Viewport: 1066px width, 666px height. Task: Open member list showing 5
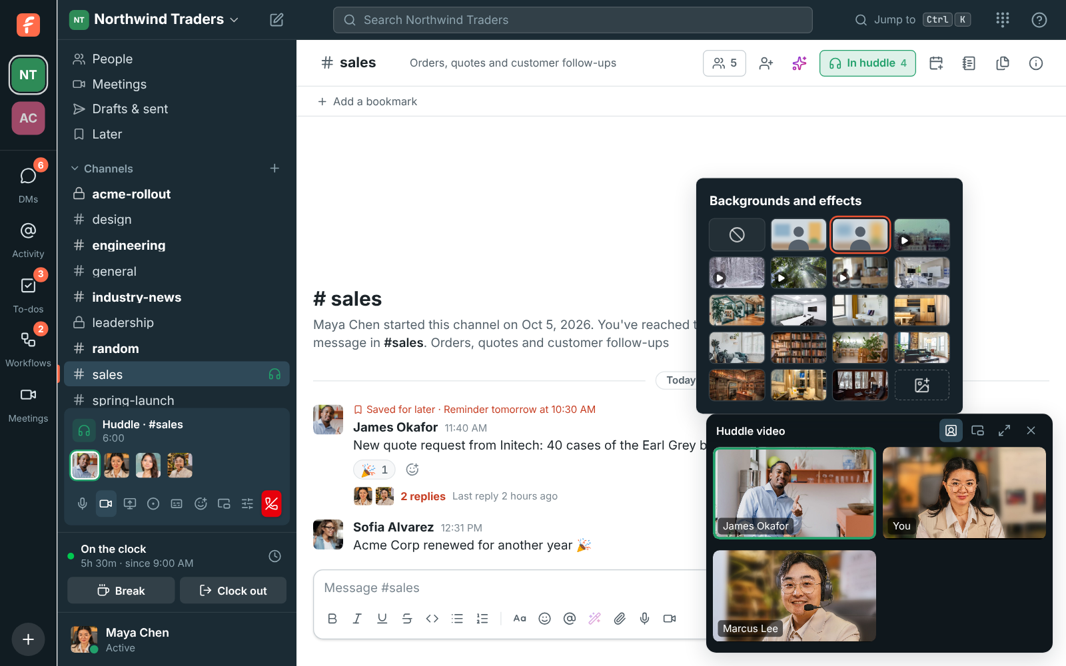coord(724,63)
